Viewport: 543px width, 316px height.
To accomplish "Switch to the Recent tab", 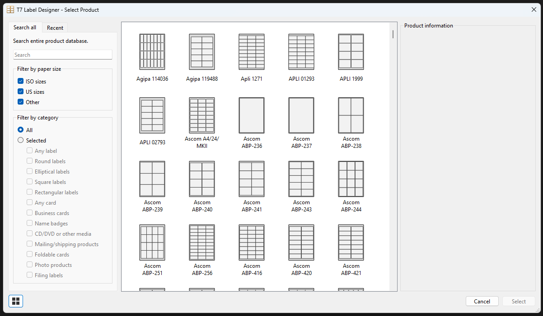I will (x=55, y=28).
